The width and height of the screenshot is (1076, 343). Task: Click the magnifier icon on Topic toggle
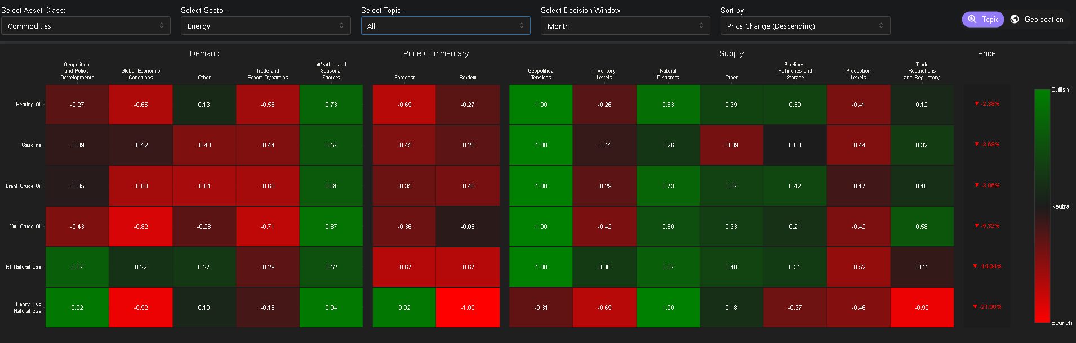972,19
